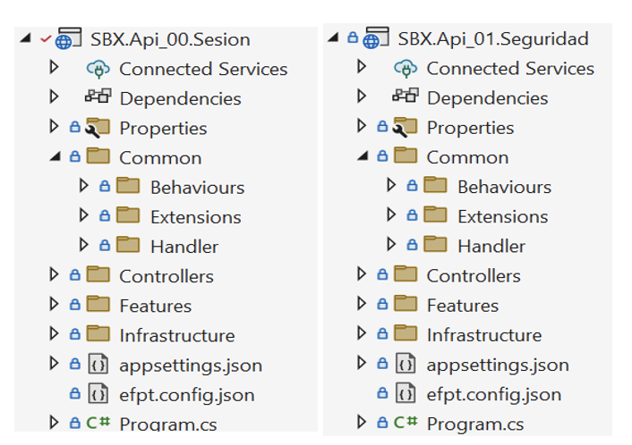This screenshot has height=445, width=632.
Task: Collapse the SBX.Api_01.Seguridad project node
Action: 333,38
